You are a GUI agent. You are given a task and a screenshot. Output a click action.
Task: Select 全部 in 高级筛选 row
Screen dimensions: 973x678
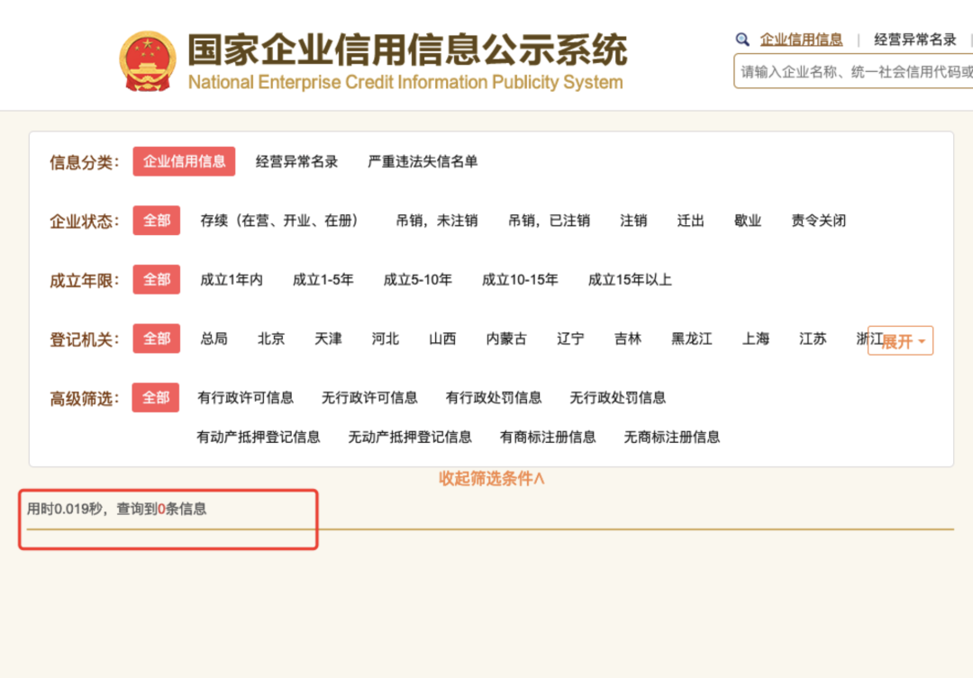click(156, 398)
